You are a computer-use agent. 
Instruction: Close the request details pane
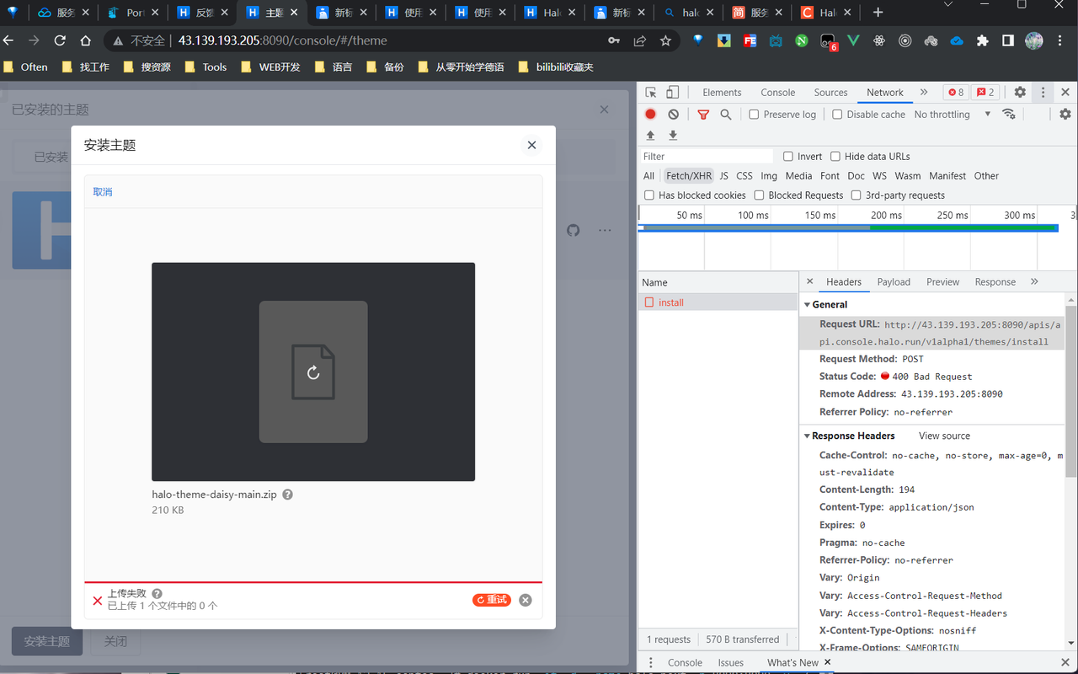point(810,281)
